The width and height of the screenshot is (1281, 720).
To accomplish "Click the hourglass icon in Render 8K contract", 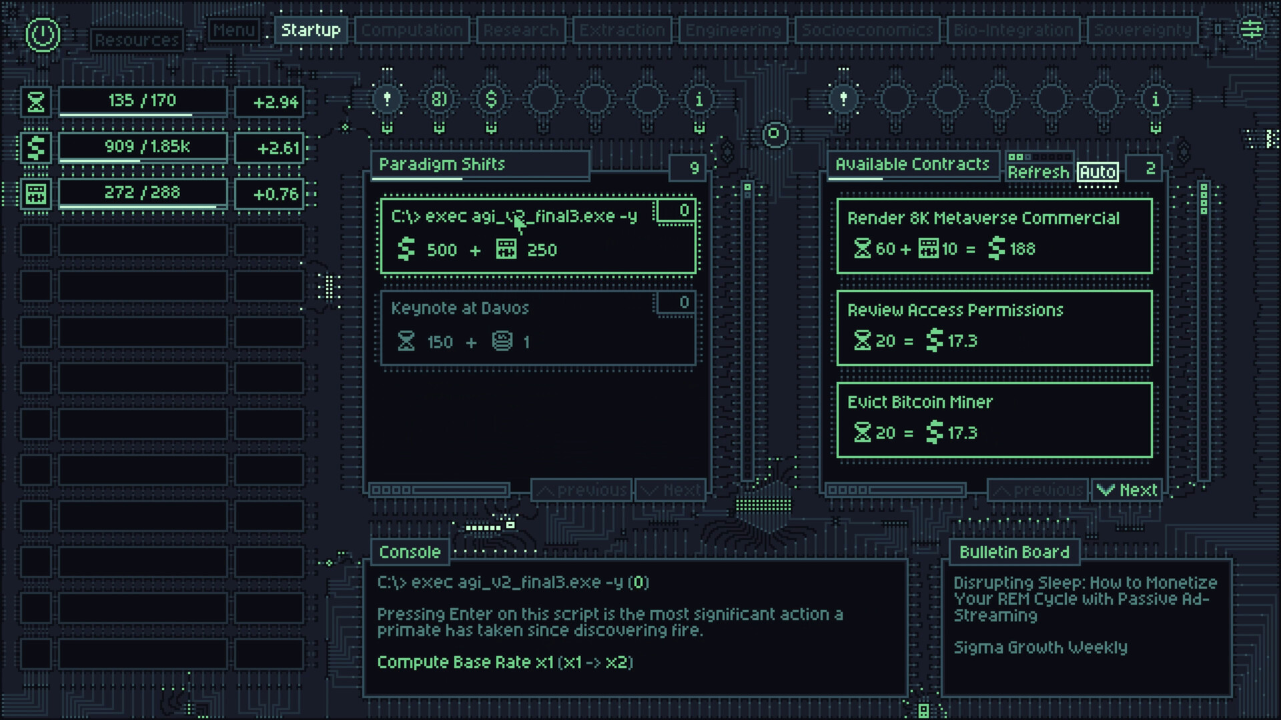I will [862, 249].
